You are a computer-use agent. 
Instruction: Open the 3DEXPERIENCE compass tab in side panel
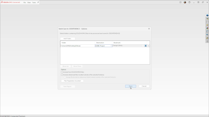pyautogui.click(x=207, y=15)
